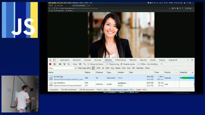Filter requests by Img

click(112, 68)
